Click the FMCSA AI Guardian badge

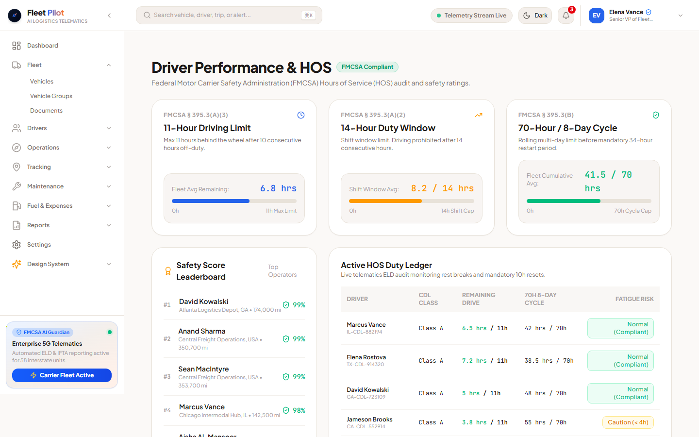point(43,333)
